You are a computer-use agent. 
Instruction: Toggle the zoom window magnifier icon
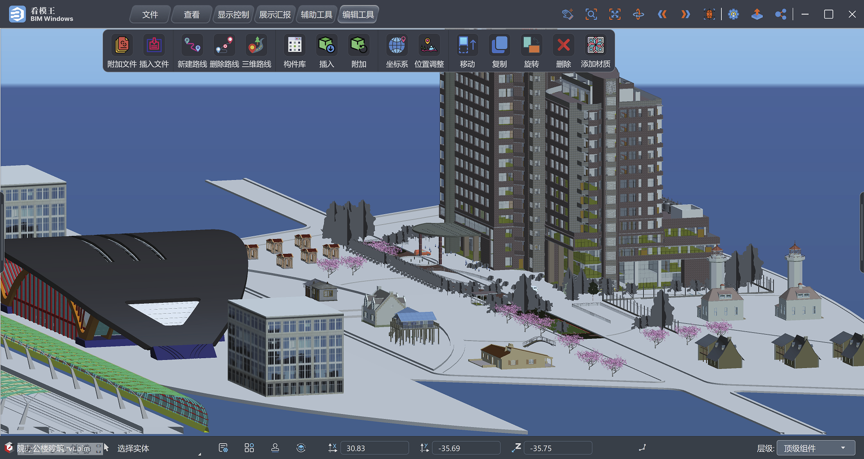(x=591, y=14)
